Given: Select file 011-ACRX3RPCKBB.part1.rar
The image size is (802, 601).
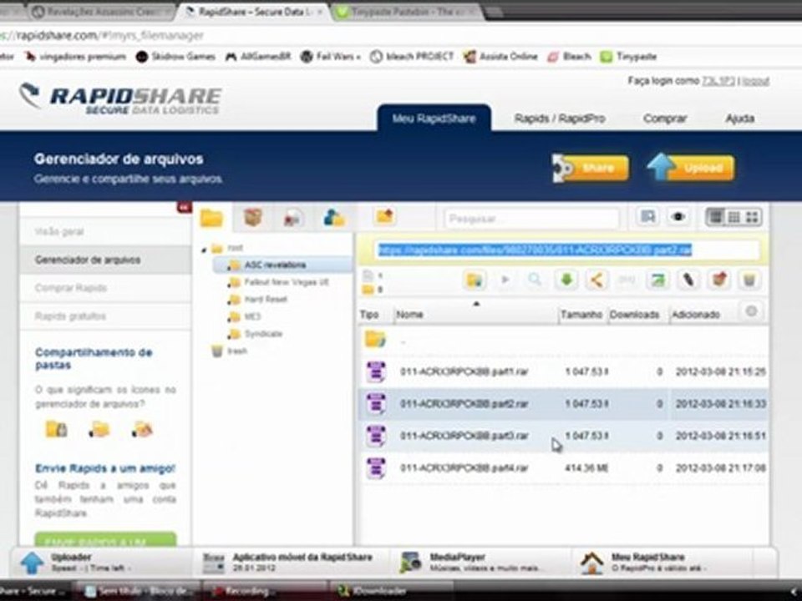Looking at the screenshot, I should coord(563,371).
